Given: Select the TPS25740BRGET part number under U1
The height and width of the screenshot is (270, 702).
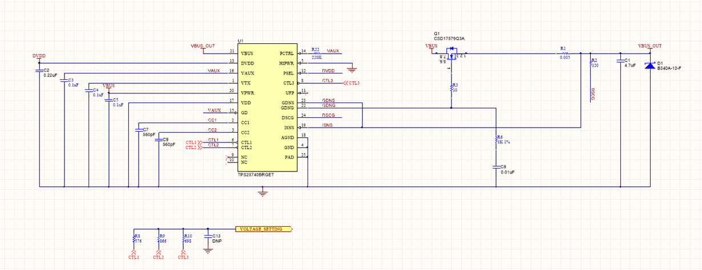Looking at the screenshot, I should click(255, 174).
